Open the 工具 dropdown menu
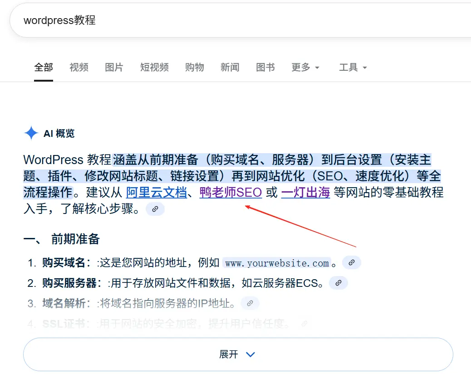Viewport: 471px width, 378px height. point(353,67)
